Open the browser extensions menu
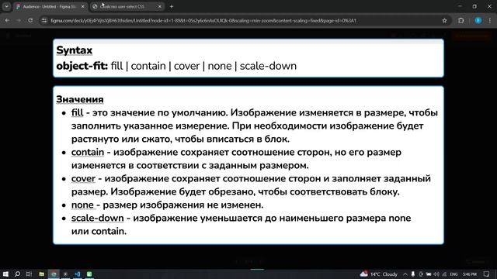 click(x=461, y=21)
